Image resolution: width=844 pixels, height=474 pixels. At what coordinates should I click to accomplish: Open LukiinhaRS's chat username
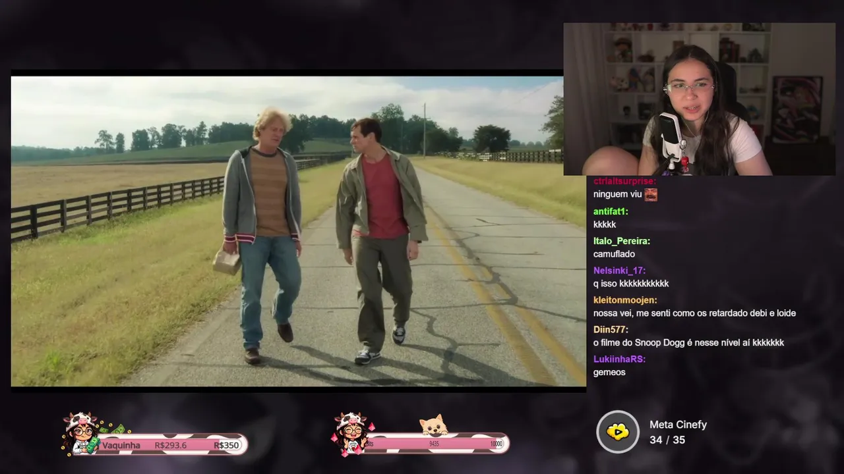(x=619, y=359)
